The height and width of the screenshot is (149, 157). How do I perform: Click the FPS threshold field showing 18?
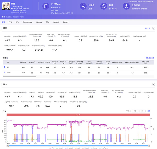point(136,111)
